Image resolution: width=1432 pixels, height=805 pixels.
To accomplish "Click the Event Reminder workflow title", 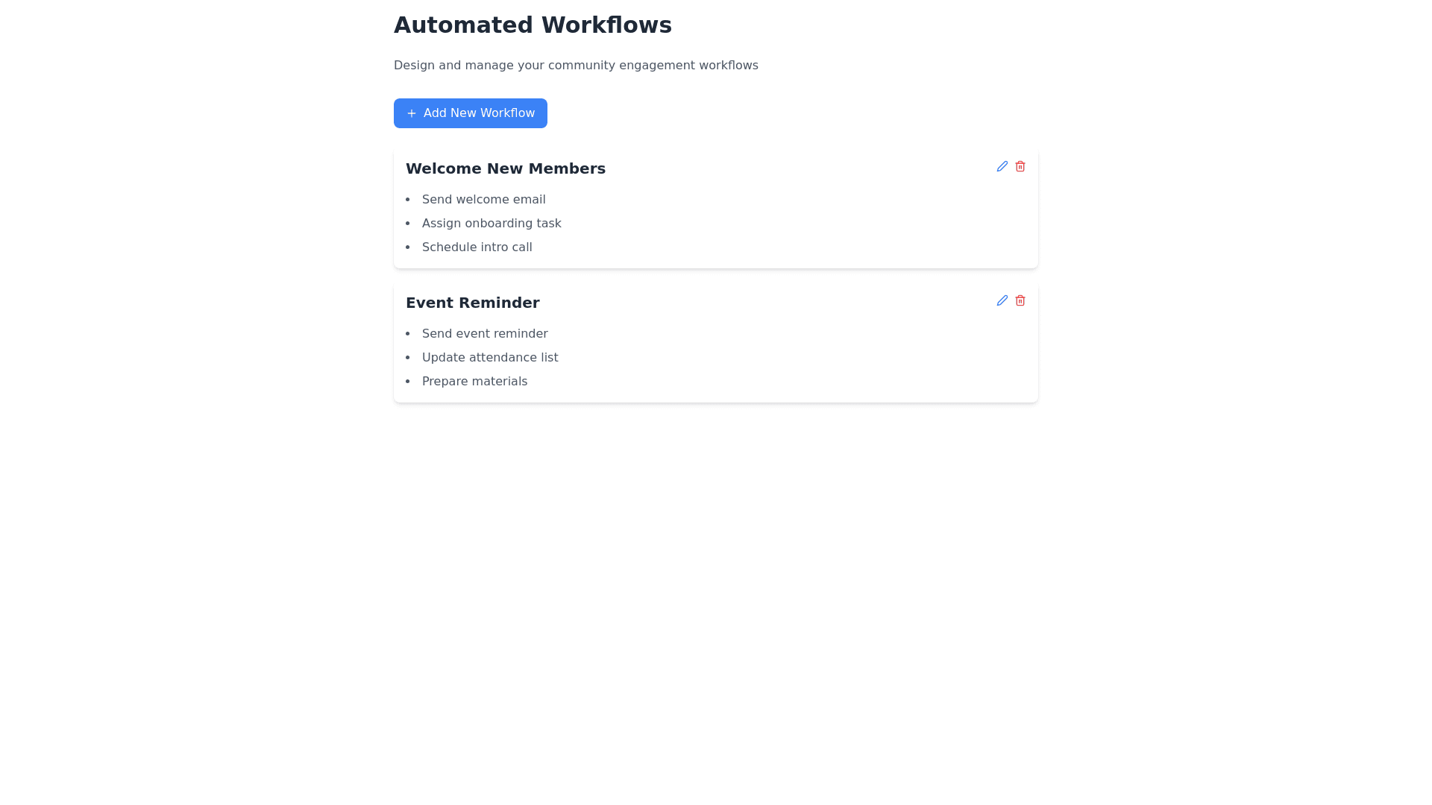I will (472, 303).
